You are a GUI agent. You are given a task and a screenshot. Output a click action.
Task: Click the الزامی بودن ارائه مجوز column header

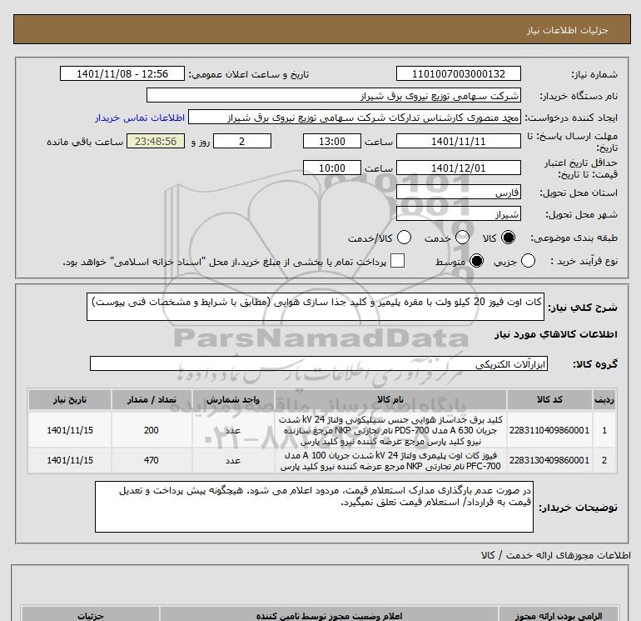click(x=559, y=615)
